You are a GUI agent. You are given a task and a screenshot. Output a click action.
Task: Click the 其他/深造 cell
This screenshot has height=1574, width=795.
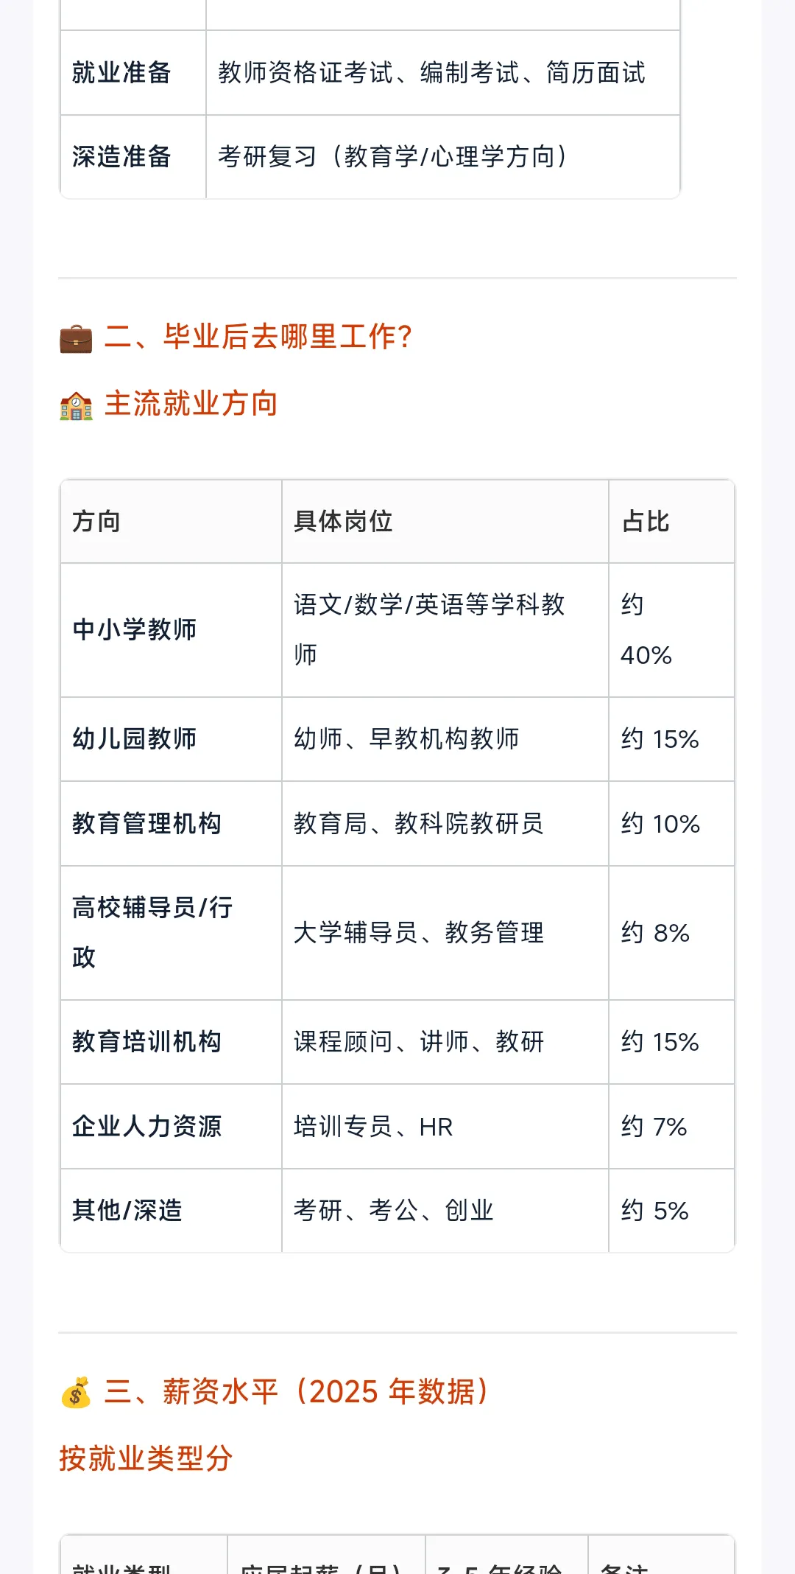172,1211
